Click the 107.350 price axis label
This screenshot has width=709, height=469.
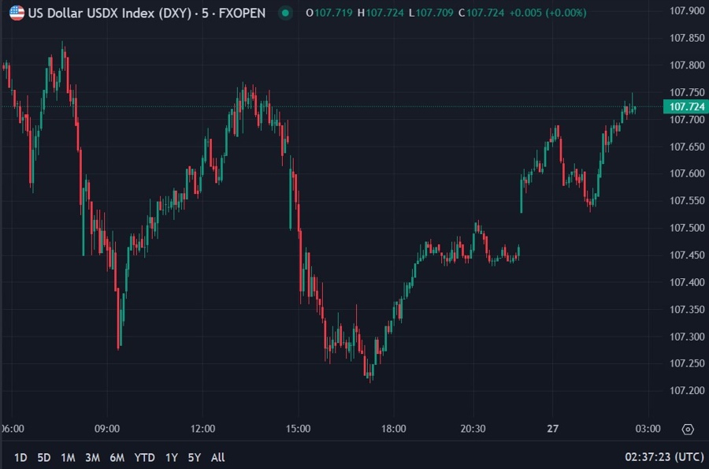click(x=687, y=309)
